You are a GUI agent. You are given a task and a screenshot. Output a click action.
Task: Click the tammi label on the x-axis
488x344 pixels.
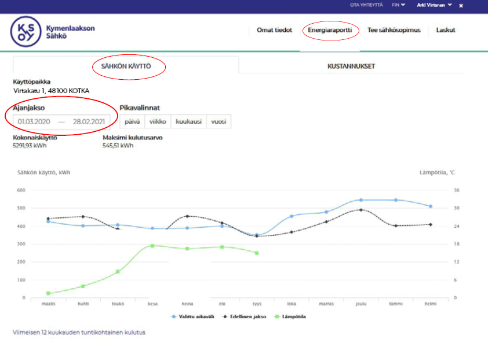(x=396, y=304)
